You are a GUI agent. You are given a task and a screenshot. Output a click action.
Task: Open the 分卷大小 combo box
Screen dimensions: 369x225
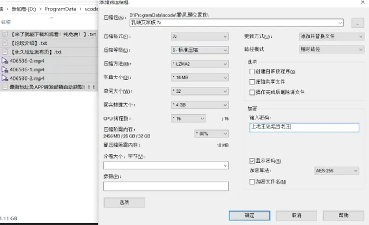166,165
